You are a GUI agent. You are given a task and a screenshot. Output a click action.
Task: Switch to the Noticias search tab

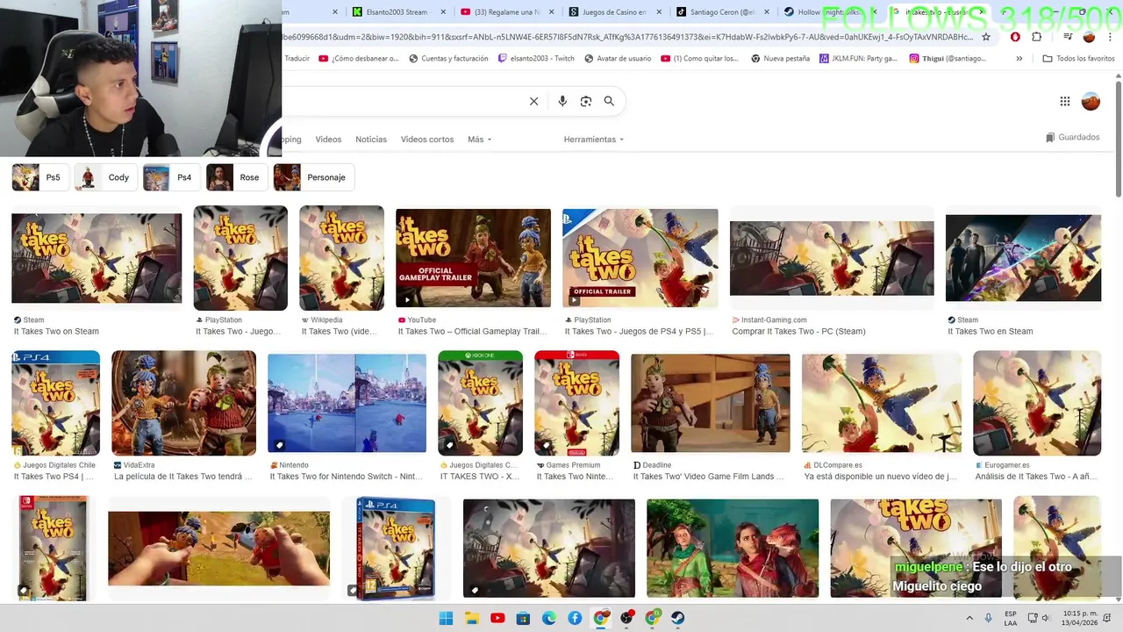click(x=371, y=140)
